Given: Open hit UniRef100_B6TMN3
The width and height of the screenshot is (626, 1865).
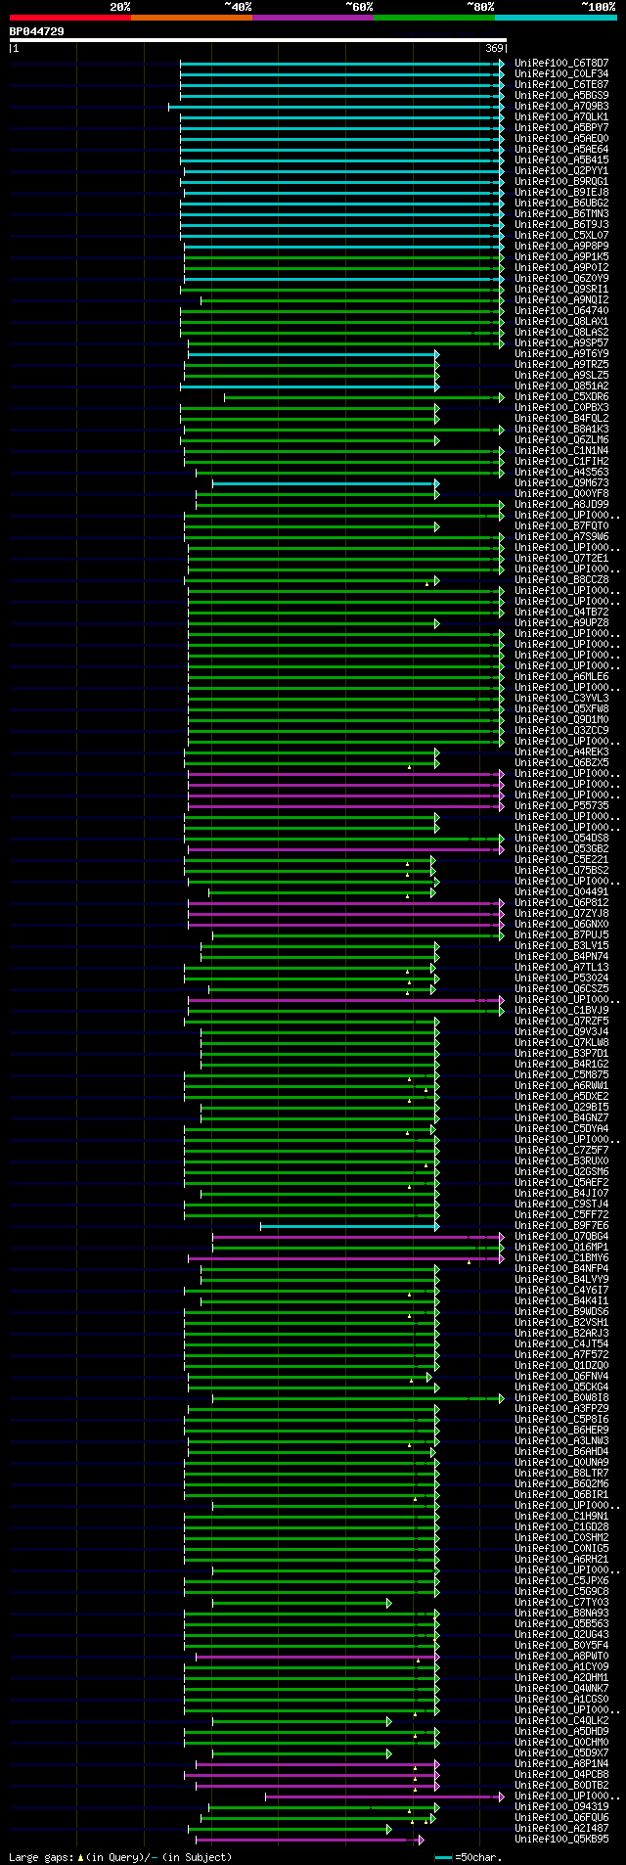Looking at the screenshot, I should click(x=561, y=213).
